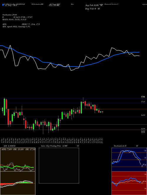Click the last candlestick on the chart
147x195 pixels.
click(103, 112)
